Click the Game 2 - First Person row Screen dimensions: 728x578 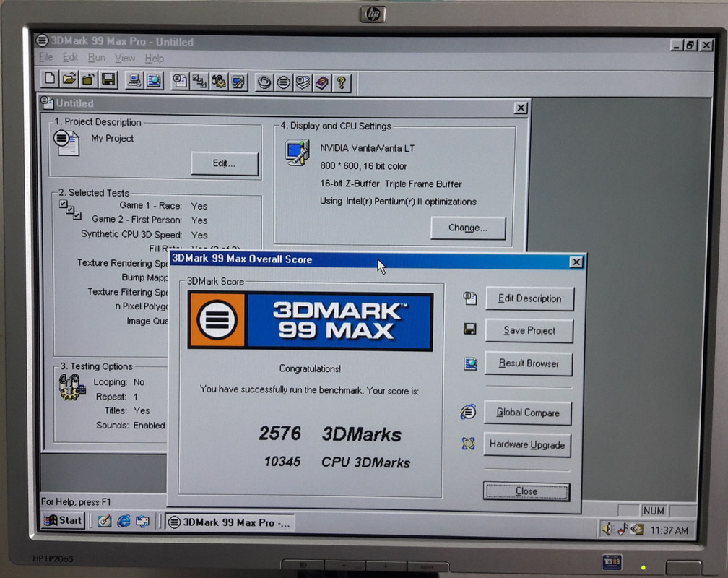pyautogui.click(x=149, y=220)
